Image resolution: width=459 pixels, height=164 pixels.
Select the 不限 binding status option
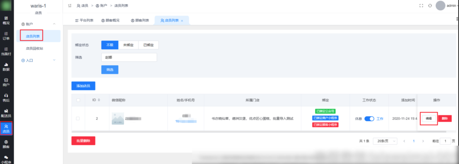(110, 45)
